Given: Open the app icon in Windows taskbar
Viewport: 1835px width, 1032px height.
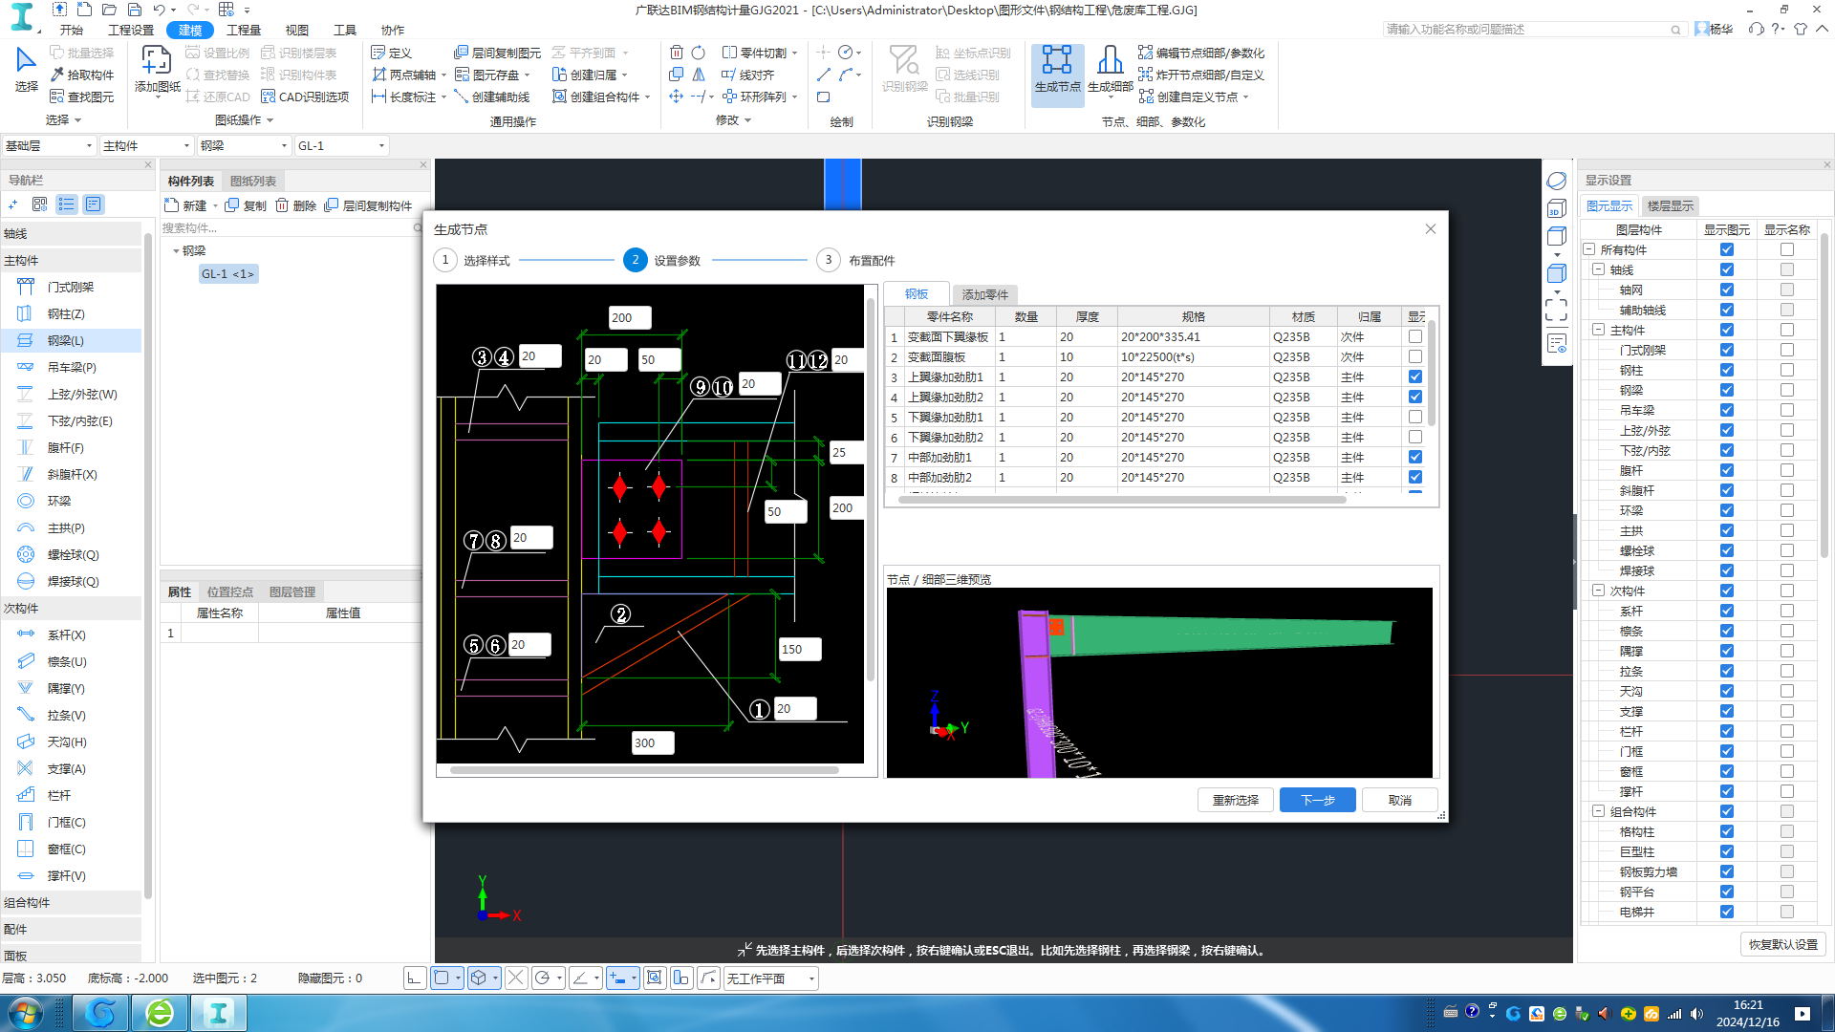Looking at the screenshot, I should (218, 1013).
